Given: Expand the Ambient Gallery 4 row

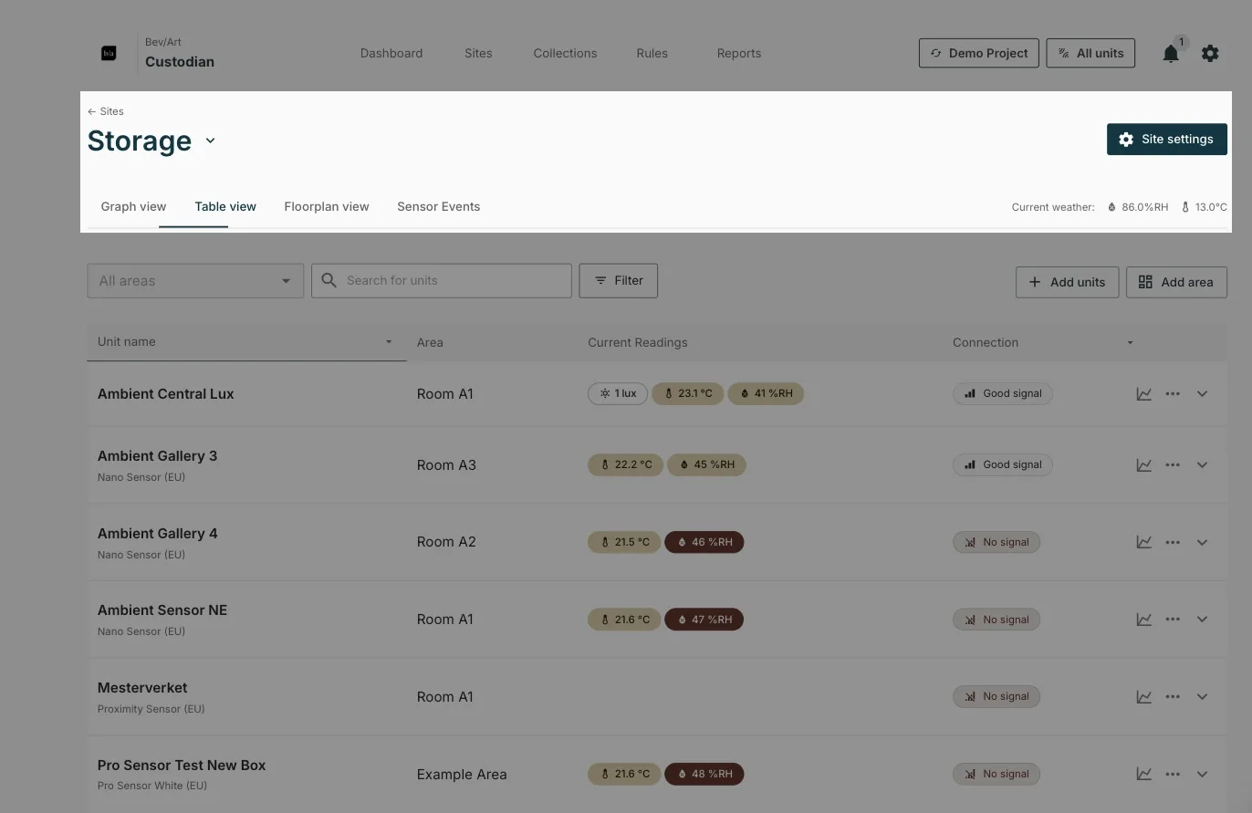Looking at the screenshot, I should (1202, 542).
